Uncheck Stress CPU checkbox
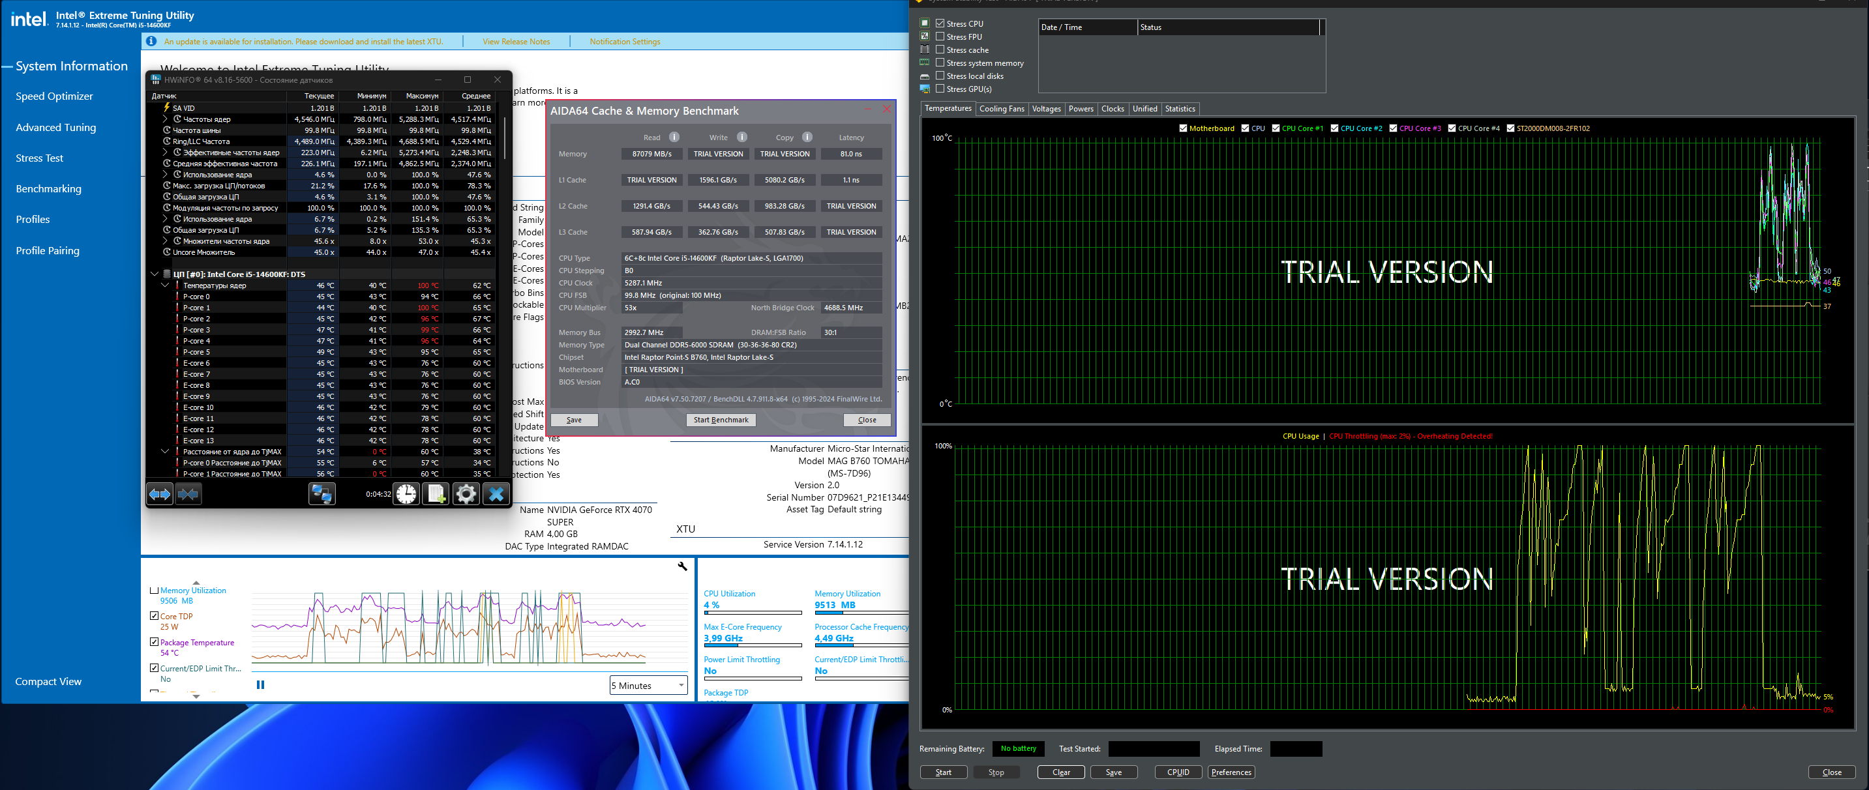 (x=940, y=23)
